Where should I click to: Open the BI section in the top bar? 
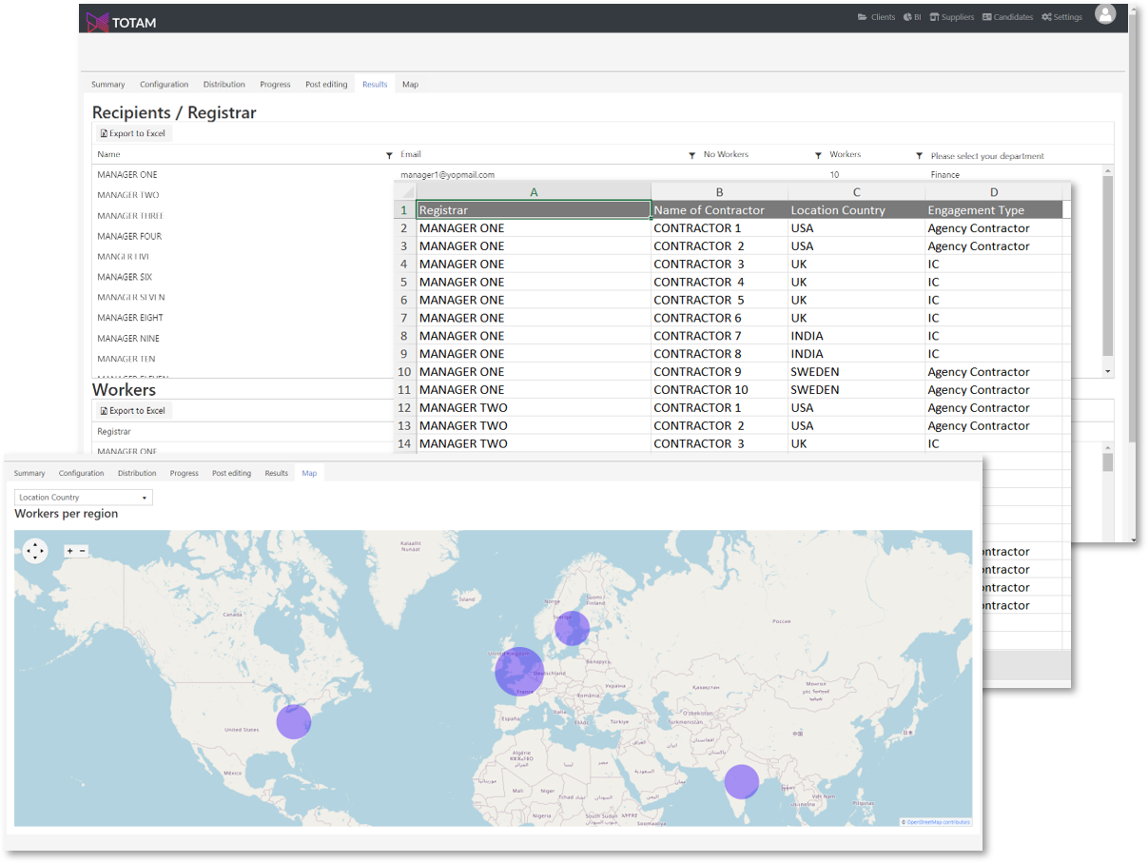912,17
